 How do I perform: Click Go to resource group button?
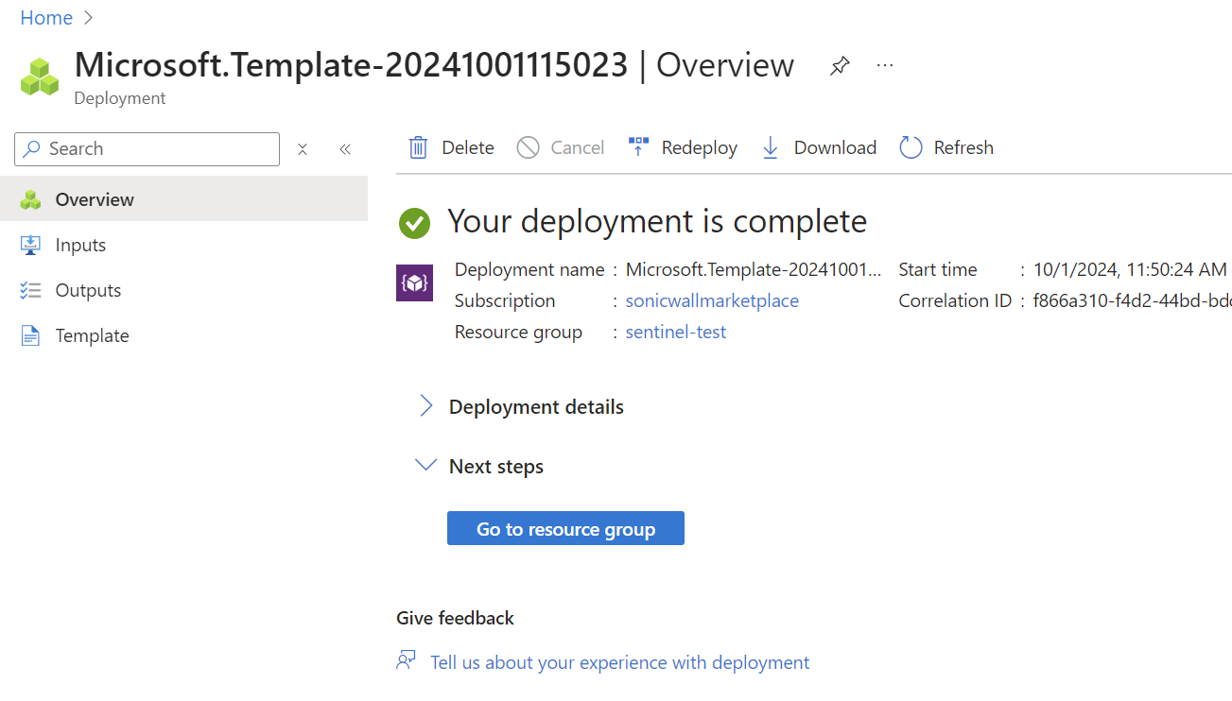coord(565,529)
